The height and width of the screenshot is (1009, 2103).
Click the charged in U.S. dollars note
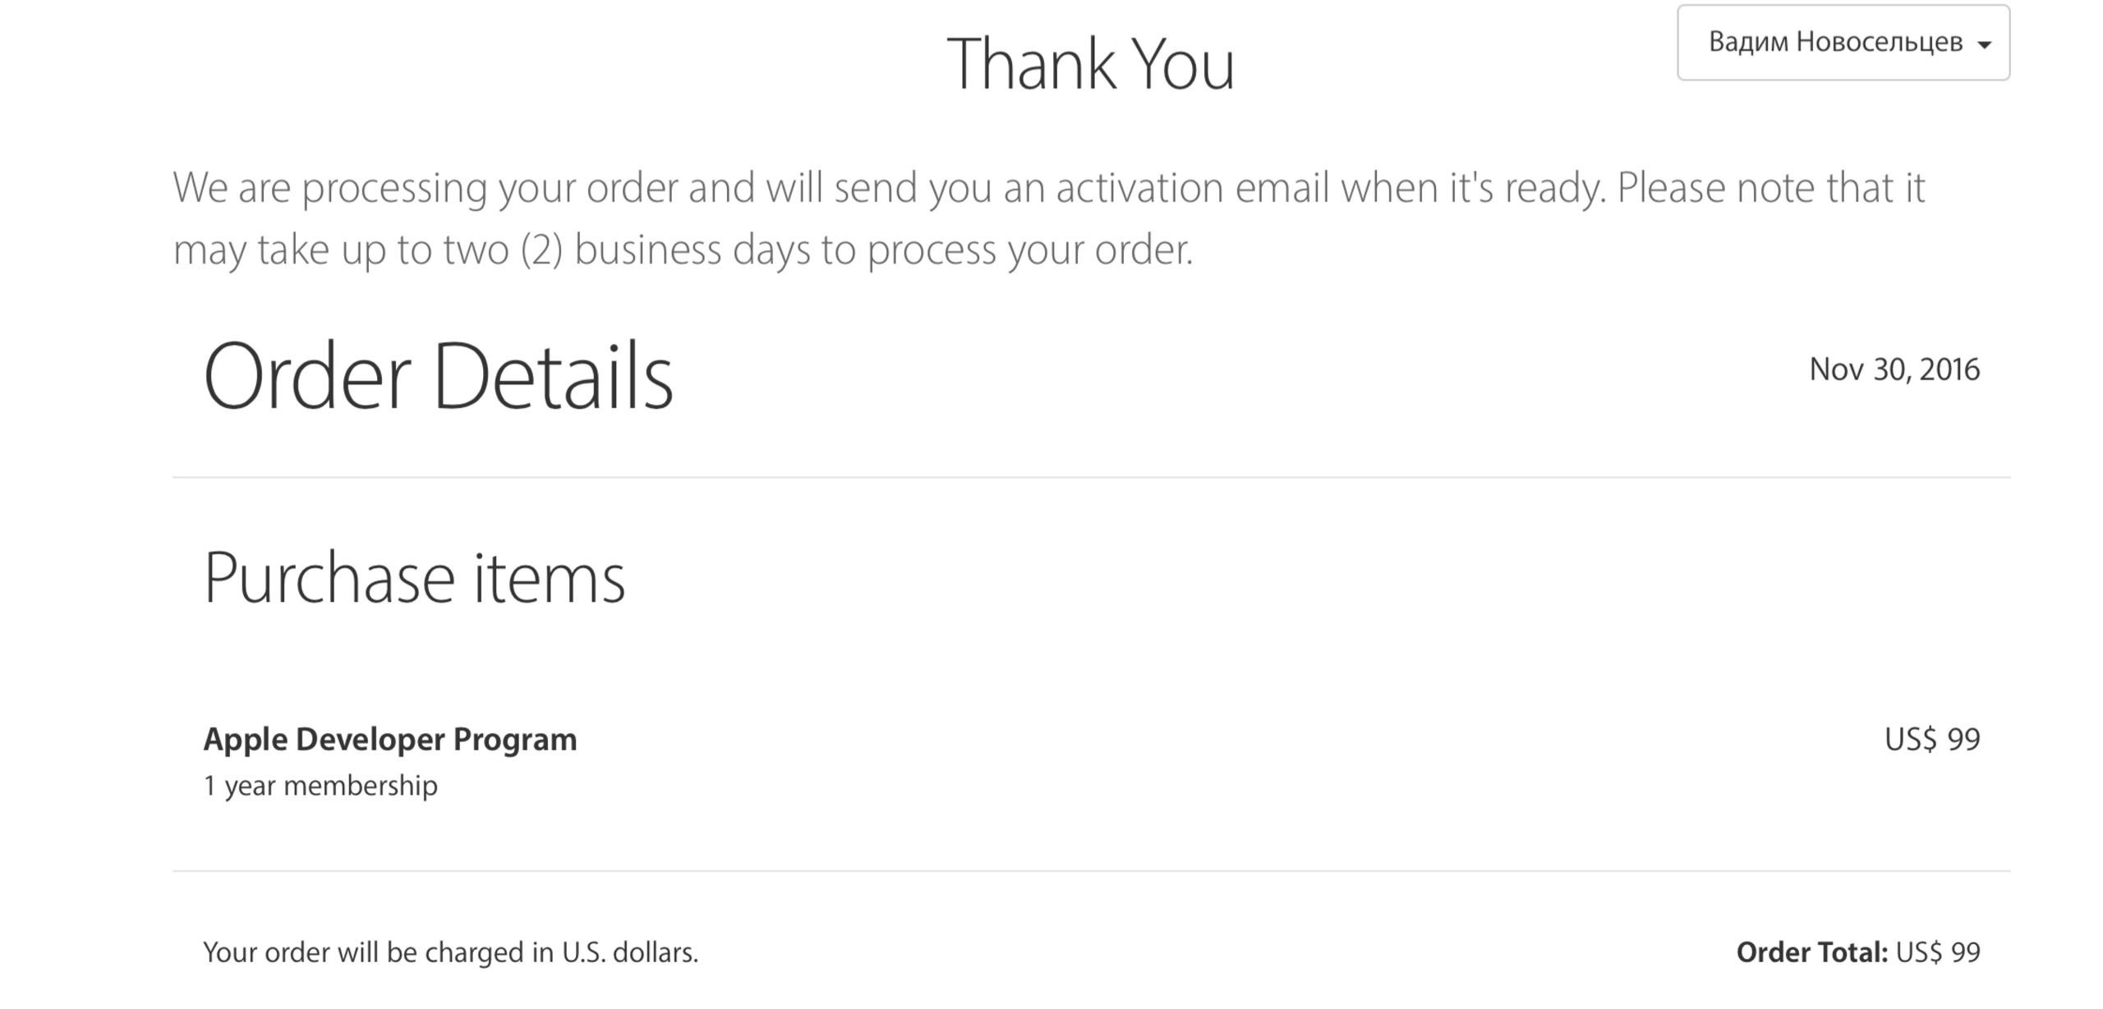click(450, 952)
